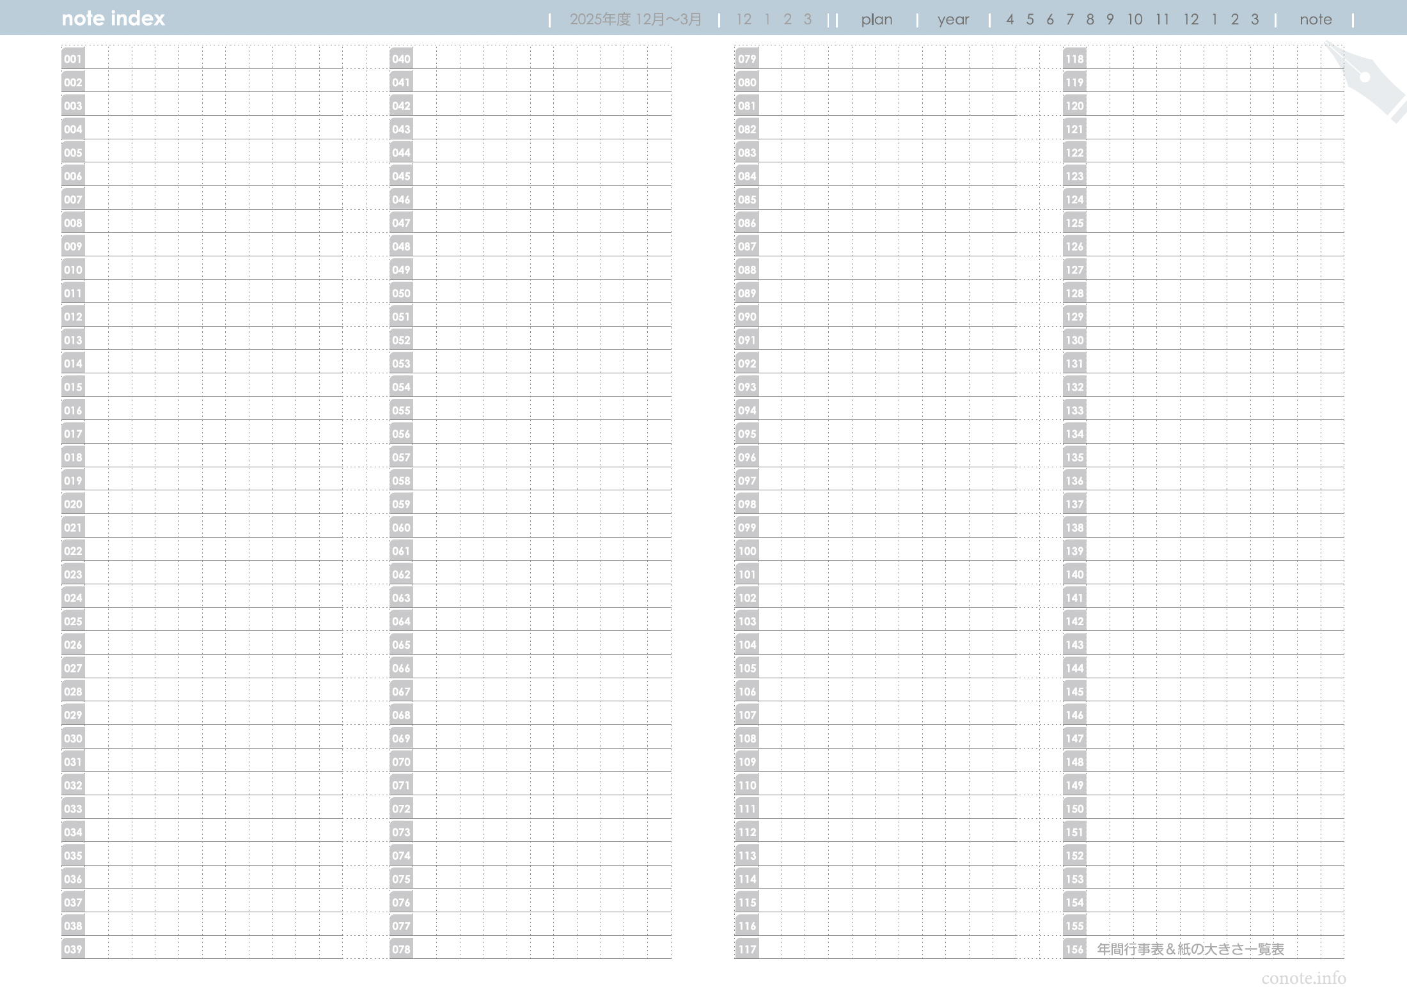Click index number 001 label

73,59
